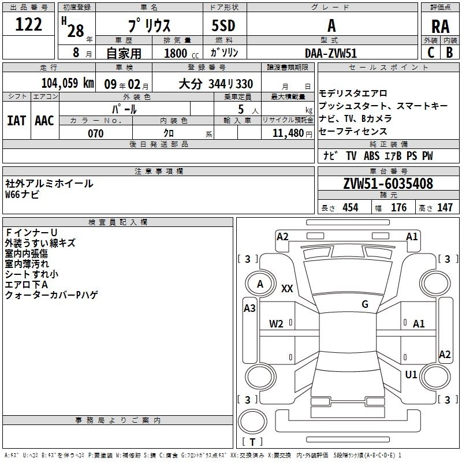This screenshot has width=462, height=462.
Task: Select the W2 repair mark on the door
Action: pyautogui.click(x=276, y=323)
